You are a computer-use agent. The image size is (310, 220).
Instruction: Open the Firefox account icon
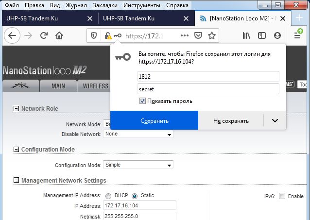[277, 35]
